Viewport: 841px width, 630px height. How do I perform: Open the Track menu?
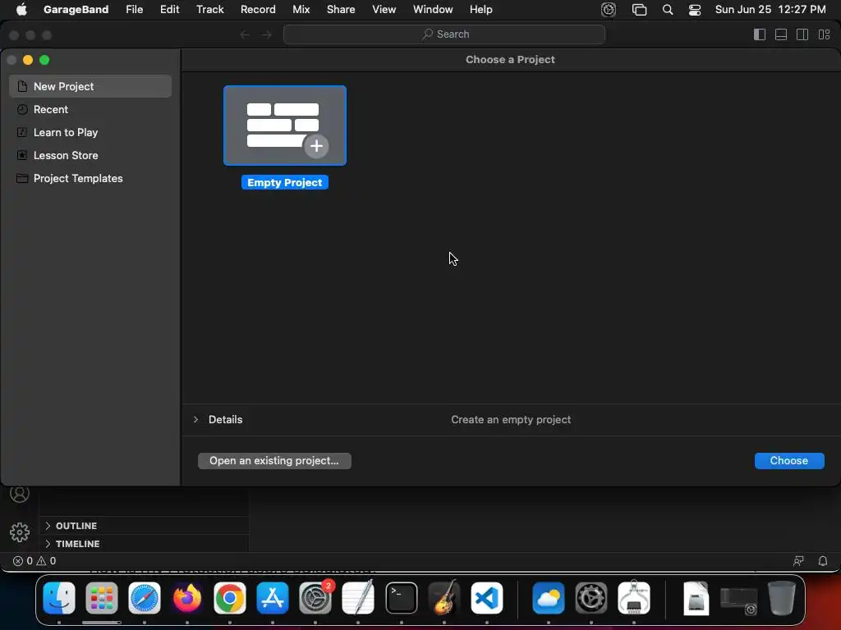pyautogui.click(x=209, y=9)
